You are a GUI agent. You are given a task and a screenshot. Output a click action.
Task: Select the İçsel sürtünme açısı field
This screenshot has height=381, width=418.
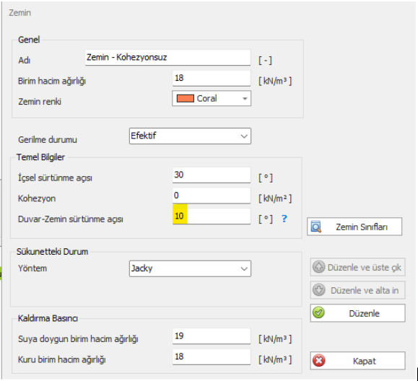[x=212, y=175]
